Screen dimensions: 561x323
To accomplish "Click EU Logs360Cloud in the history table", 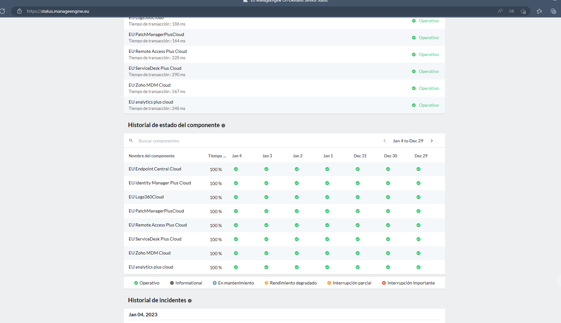I will pos(146,197).
